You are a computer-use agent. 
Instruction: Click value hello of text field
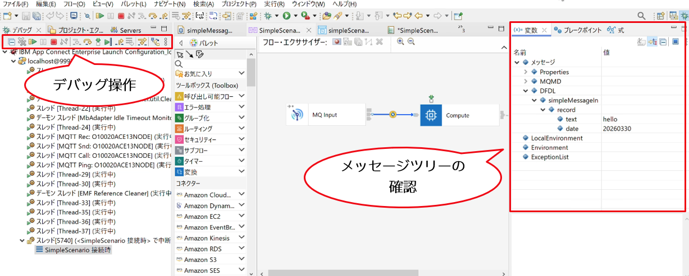pyautogui.click(x=610, y=119)
